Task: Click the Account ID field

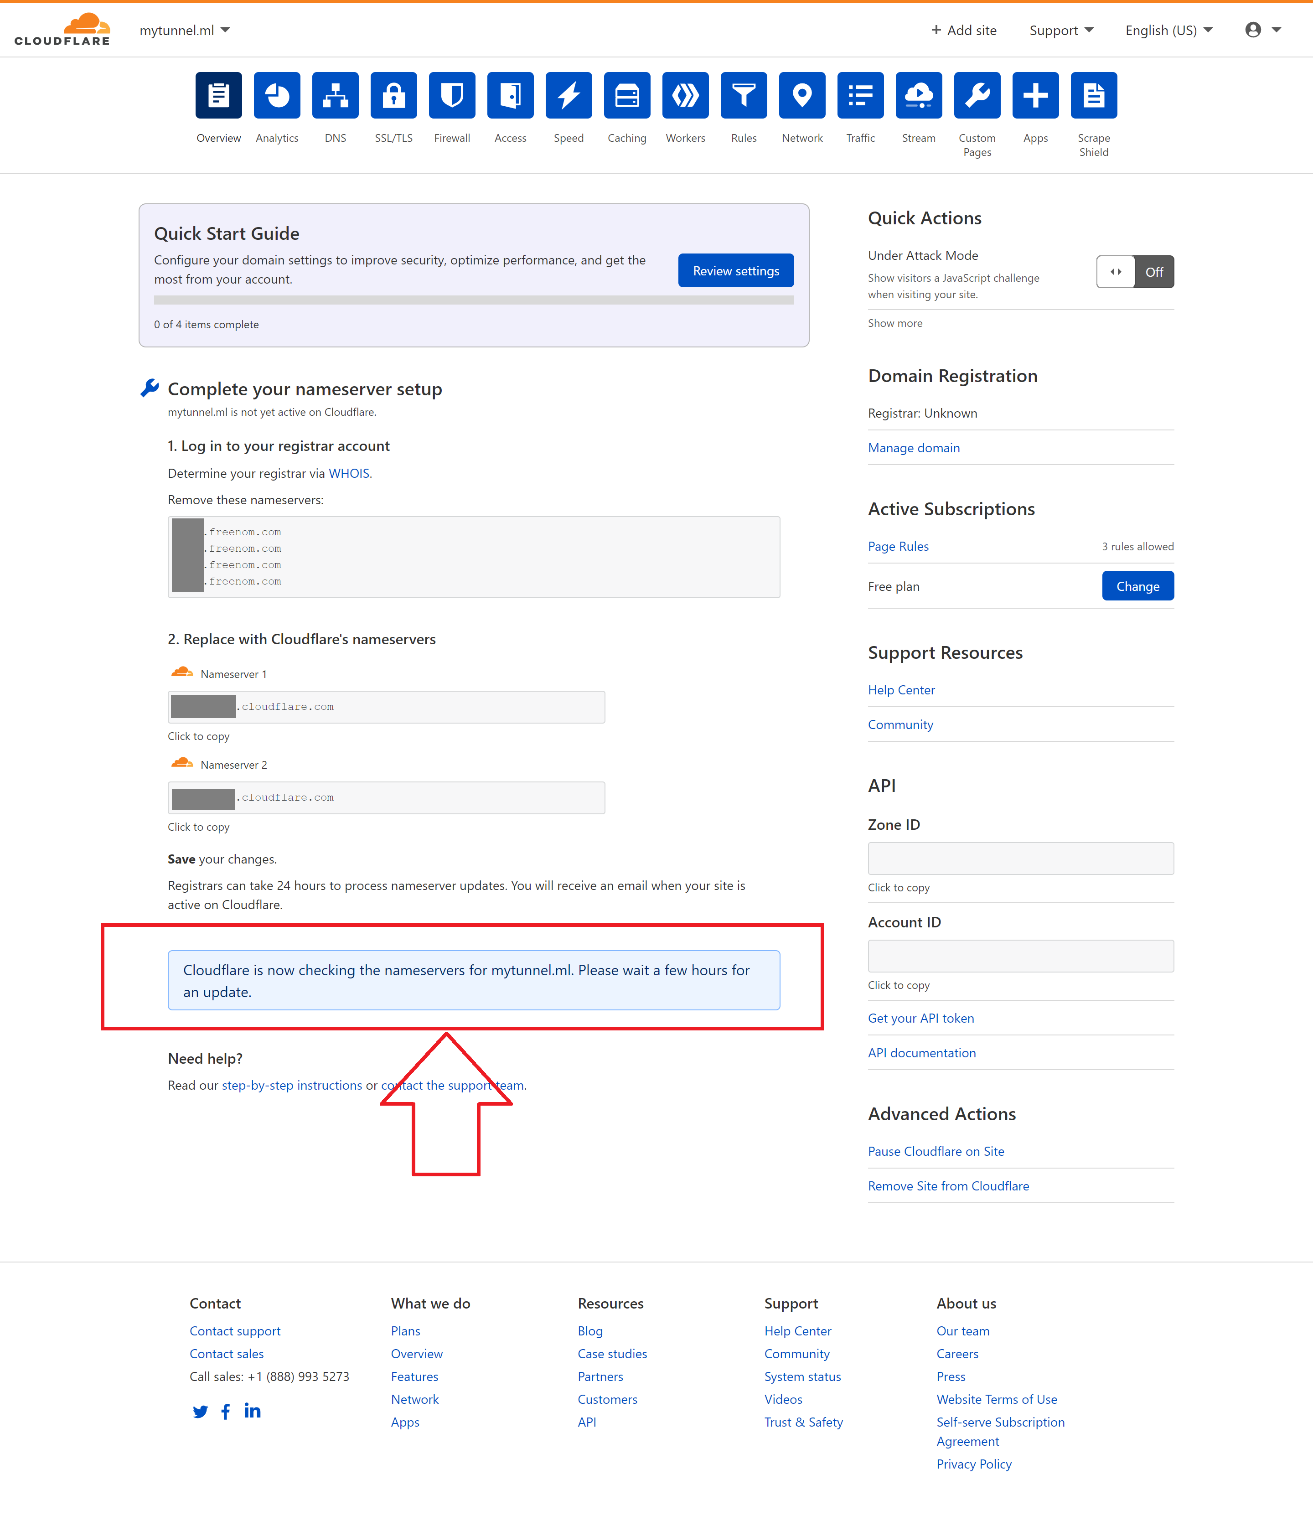Action: click(1020, 956)
